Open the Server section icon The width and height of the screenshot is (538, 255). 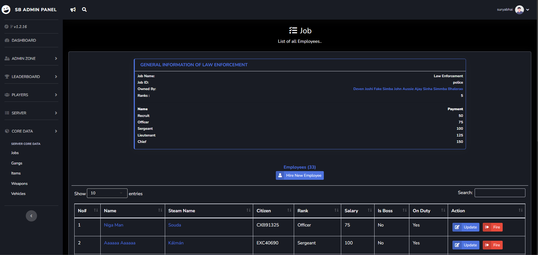coord(6,113)
